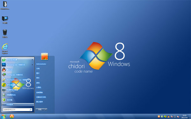Open the Computer desktop icon

[x=5, y=20]
